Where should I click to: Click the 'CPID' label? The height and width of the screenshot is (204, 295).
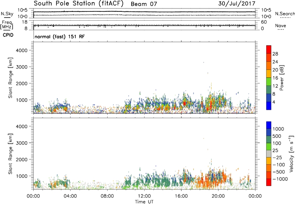click(8, 35)
